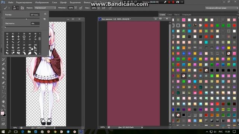Swap foreground and background colors
The width and height of the screenshot is (239, 134).
pyautogui.click(x=5, y=109)
